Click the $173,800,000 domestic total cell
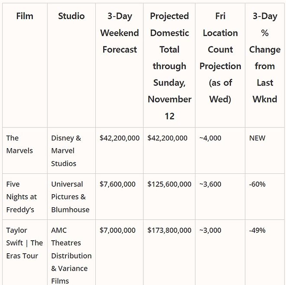The height and width of the screenshot is (285, 286). point(169,230)
